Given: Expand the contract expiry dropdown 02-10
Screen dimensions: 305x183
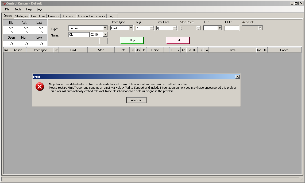Looking at the screenshot, I should (105, 35).
